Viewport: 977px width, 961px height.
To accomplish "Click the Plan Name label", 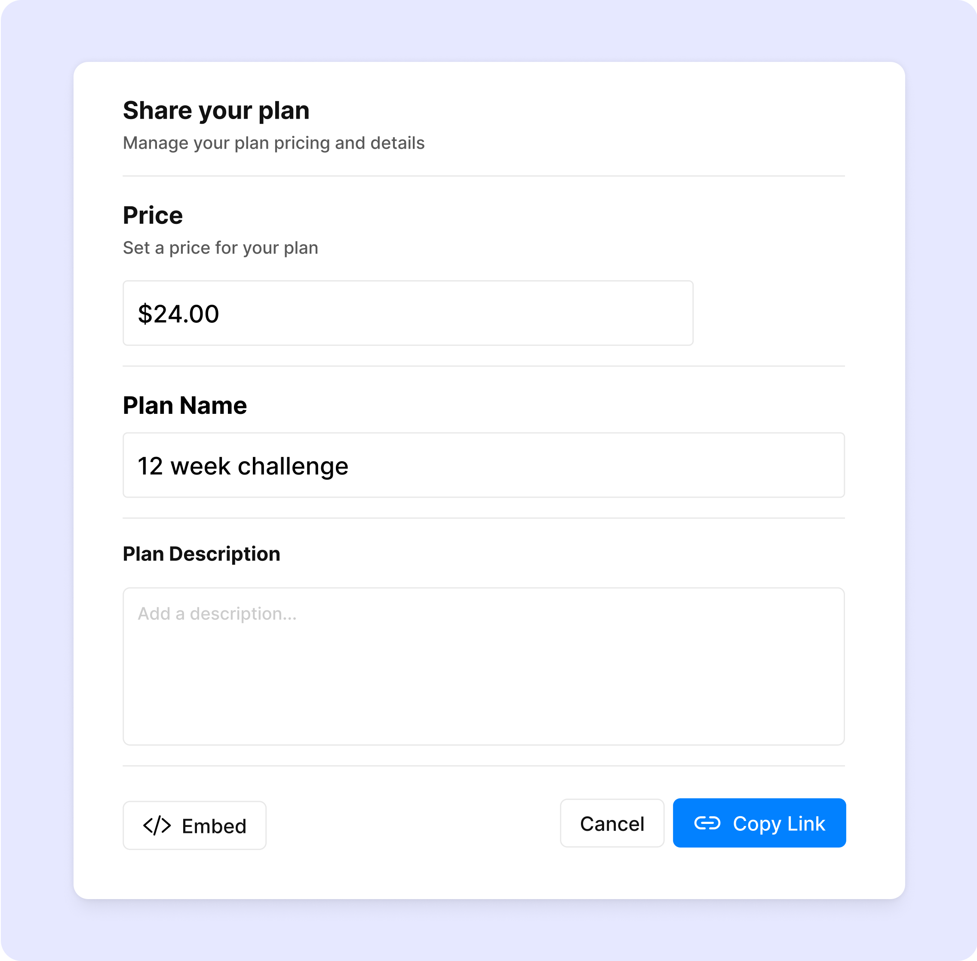I will point(185,406).
